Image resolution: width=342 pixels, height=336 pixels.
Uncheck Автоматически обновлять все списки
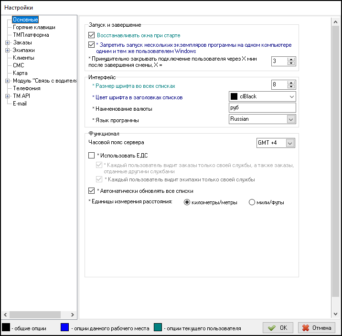coord(92,191)
